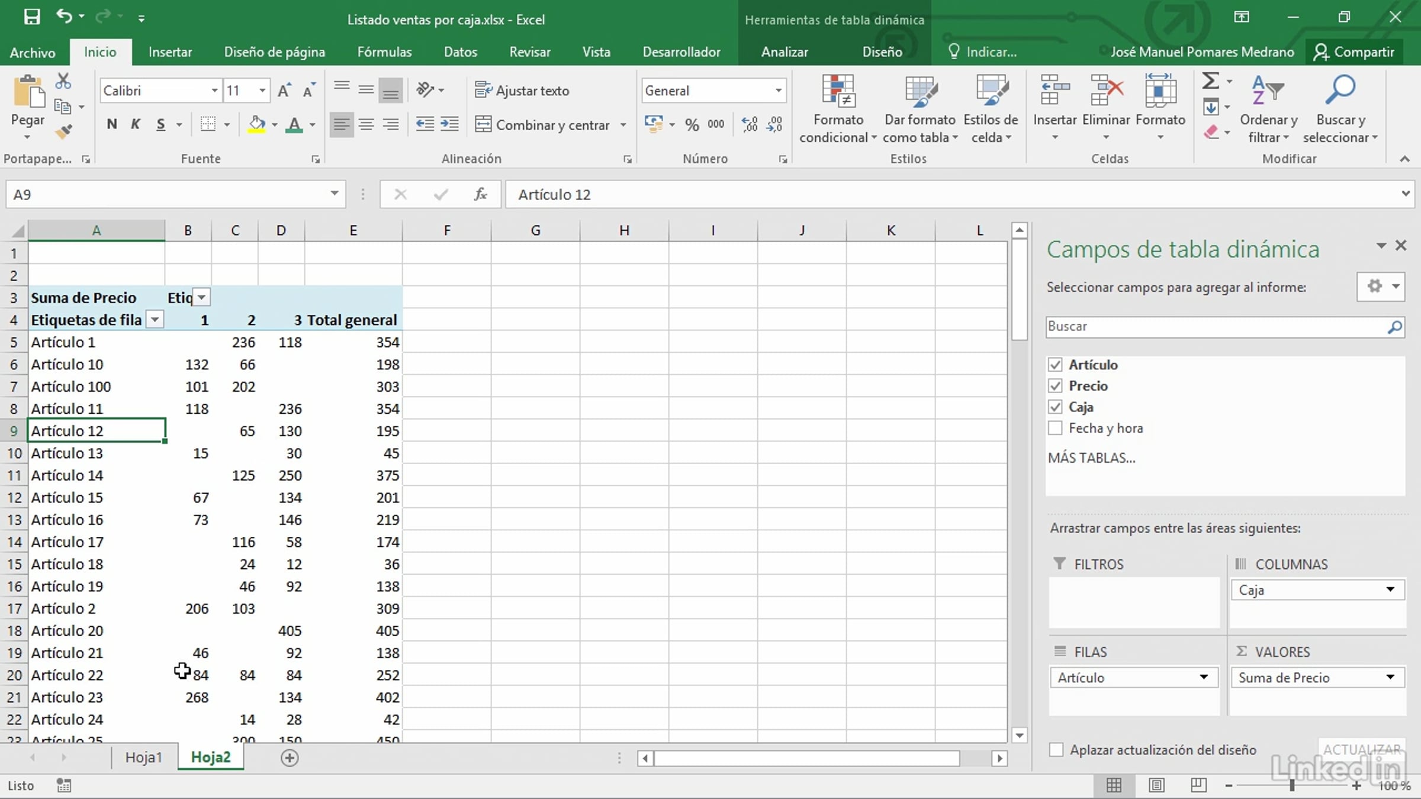Enable Aplazar actualización del diseño
This screenshot has width=1421, height=799.
click(1056, 750)
